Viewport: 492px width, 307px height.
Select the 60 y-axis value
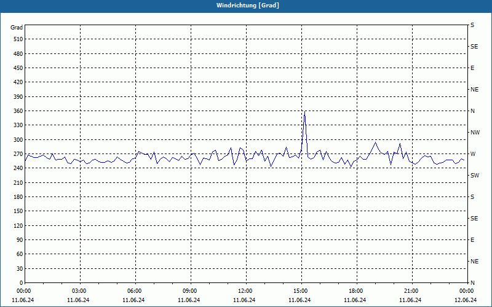(x=20, y=254)
